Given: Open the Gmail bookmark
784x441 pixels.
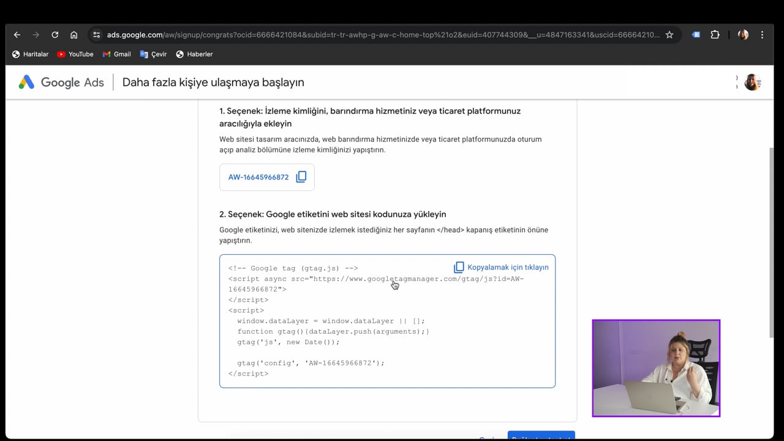Looking at the screenshot, I should tap(116, 54).
